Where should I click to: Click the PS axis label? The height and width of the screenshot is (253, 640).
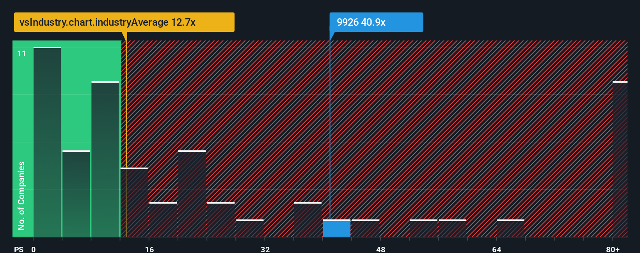coord(19,249)
